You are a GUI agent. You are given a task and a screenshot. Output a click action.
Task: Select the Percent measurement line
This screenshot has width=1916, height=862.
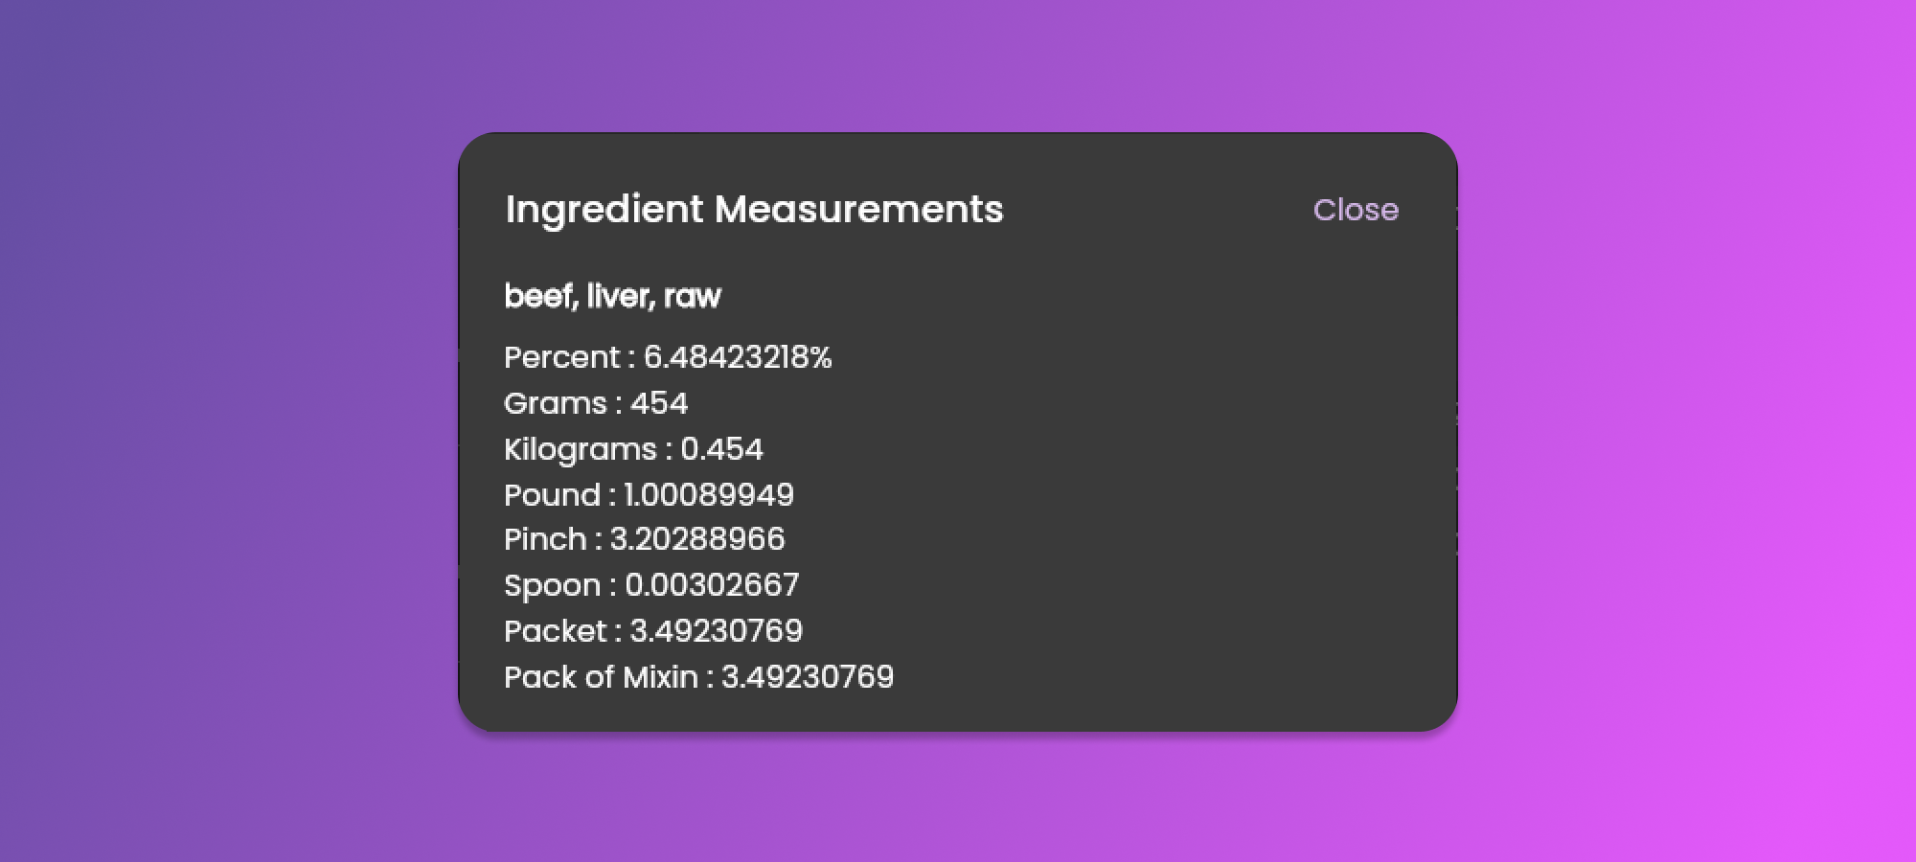pyautogui.click(x=668, y=357)
